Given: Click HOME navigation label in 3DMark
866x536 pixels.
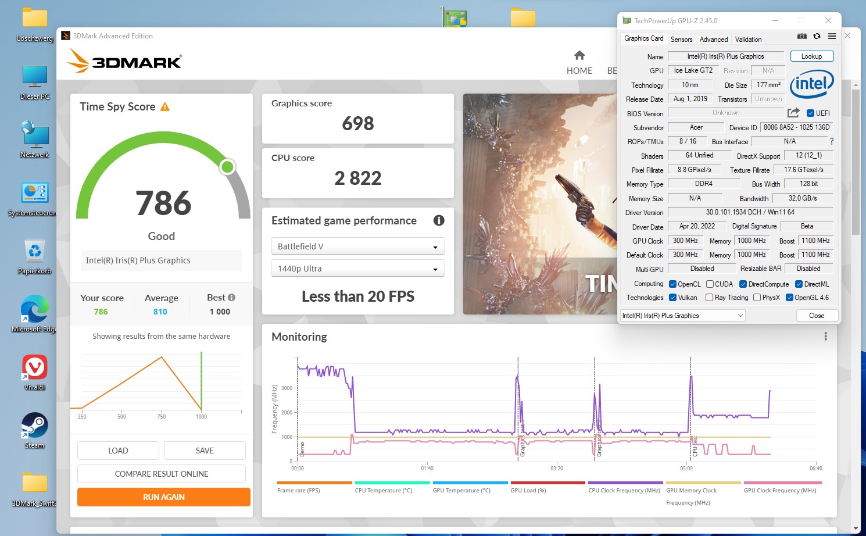Looking at the screenshot, I should [579, 70].
